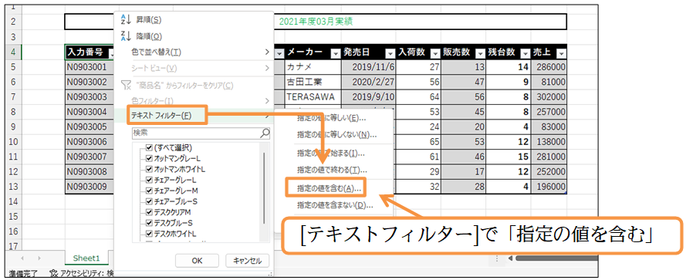Click the filter list vertical scrollbar

point(263,188)
